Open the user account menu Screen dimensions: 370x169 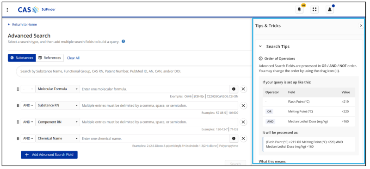330,10
